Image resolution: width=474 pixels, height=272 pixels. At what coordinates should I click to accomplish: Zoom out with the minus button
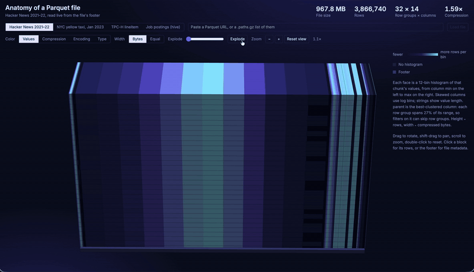[270, 39]
